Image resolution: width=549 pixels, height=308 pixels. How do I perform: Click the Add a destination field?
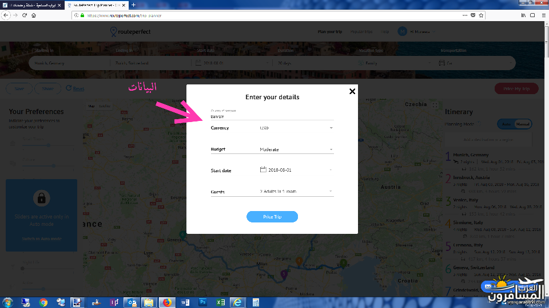tap(488, 139)
